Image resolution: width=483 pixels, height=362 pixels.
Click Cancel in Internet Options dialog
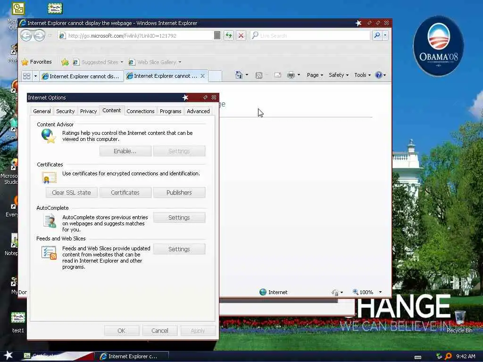click(x=159, y=330)
